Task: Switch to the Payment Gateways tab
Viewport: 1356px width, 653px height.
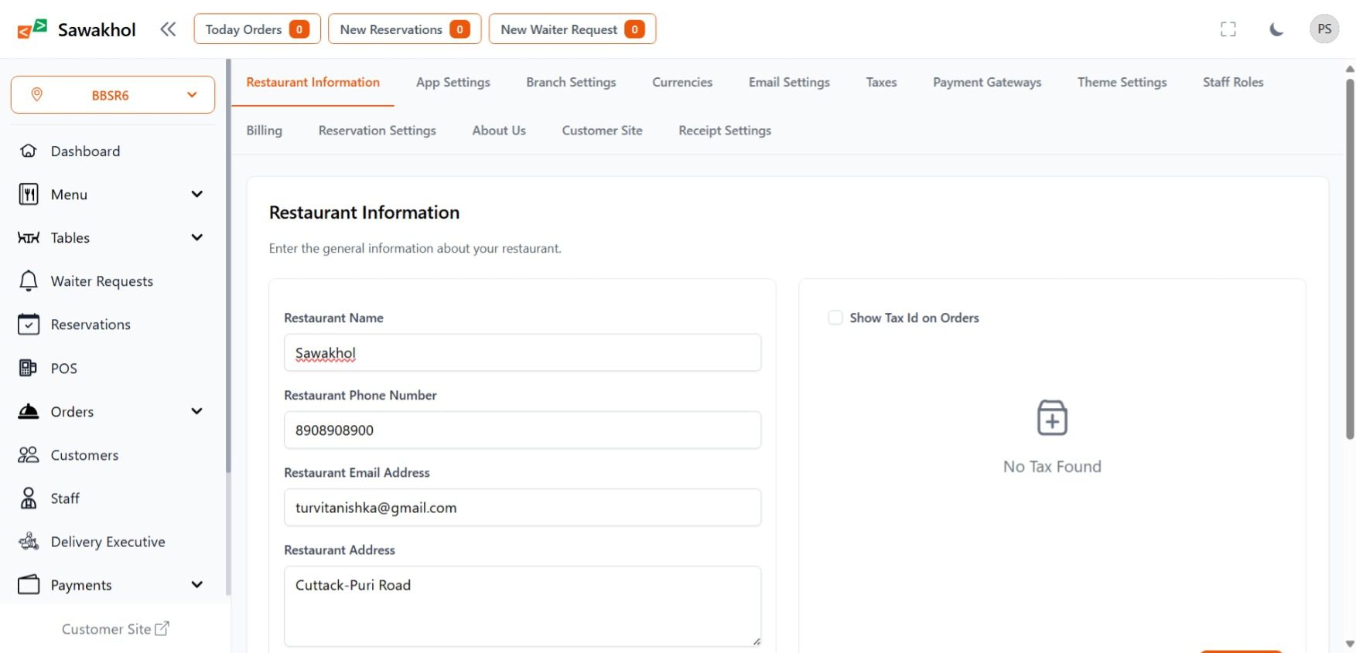Action: 987,82
